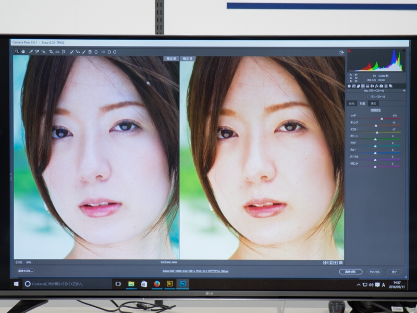Open the HSL / Grayscale panel icon
Screen dimensions: 417x313
[363, 86]
